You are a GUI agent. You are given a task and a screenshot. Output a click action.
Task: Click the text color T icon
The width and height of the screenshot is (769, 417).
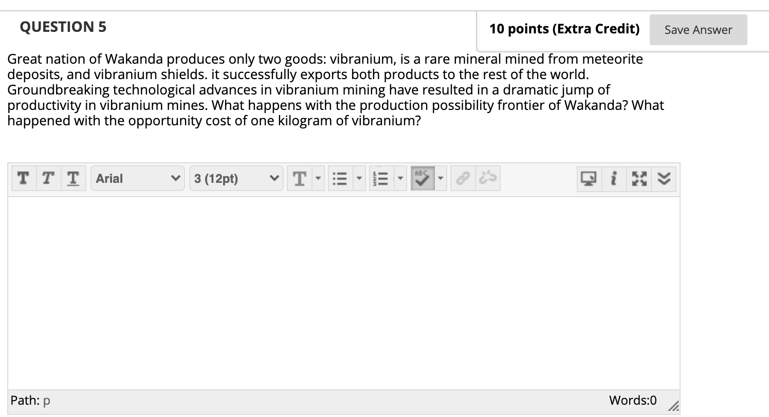coord(299,179)
